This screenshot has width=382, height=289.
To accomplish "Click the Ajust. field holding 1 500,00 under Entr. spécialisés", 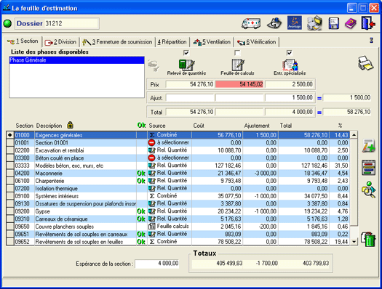I will 289,98.
